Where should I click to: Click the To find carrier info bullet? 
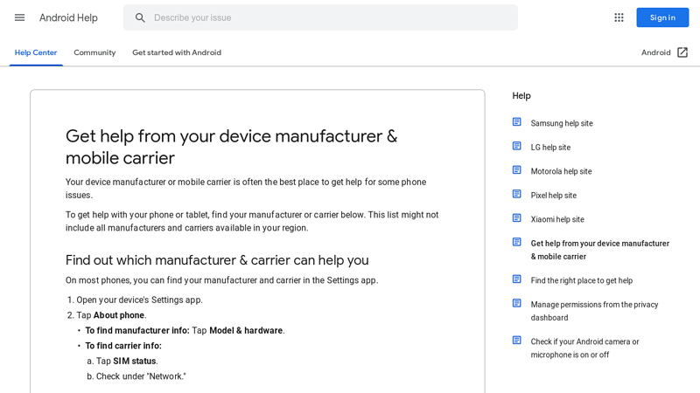point(123,346)
